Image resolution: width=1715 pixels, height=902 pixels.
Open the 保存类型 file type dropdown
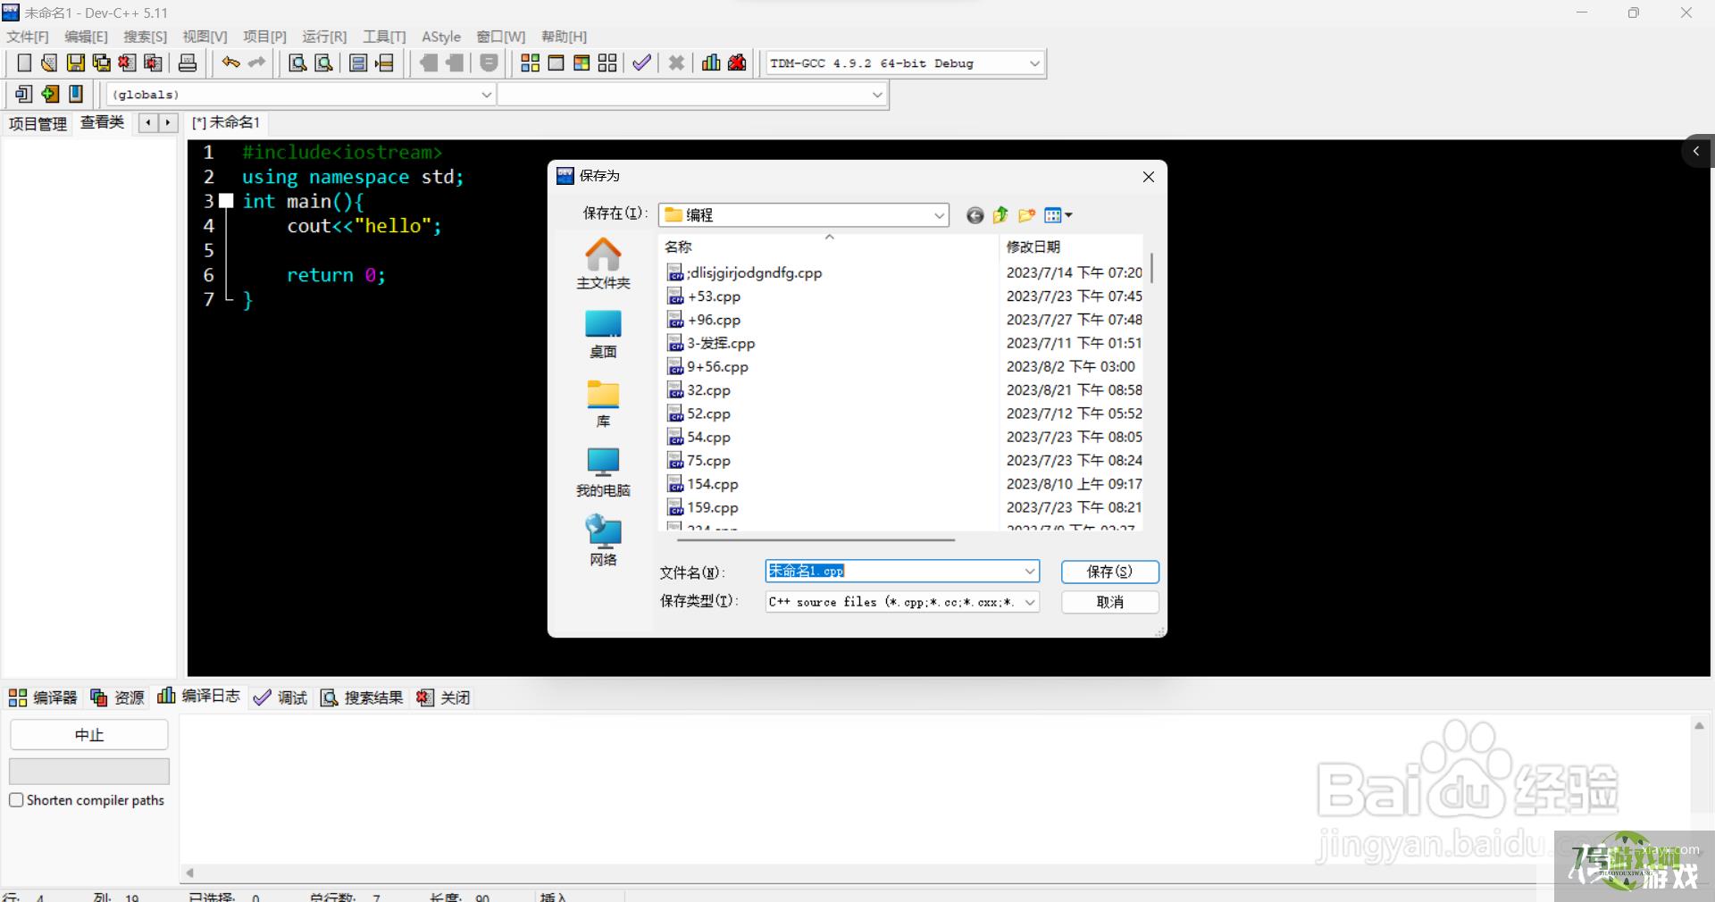[1030, 602]
